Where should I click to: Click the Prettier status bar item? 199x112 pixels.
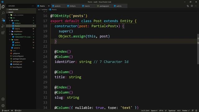(186, 111)
